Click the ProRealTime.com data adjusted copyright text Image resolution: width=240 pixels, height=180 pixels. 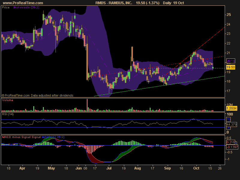pyautogui.click(x=37, y=95)
